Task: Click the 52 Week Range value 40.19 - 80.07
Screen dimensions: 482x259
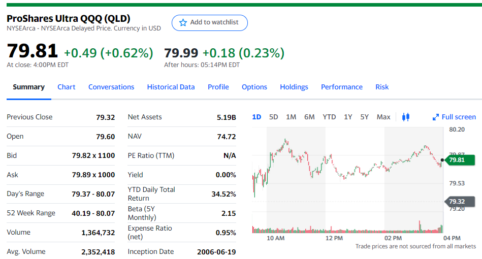Action: tap(93, 213)
